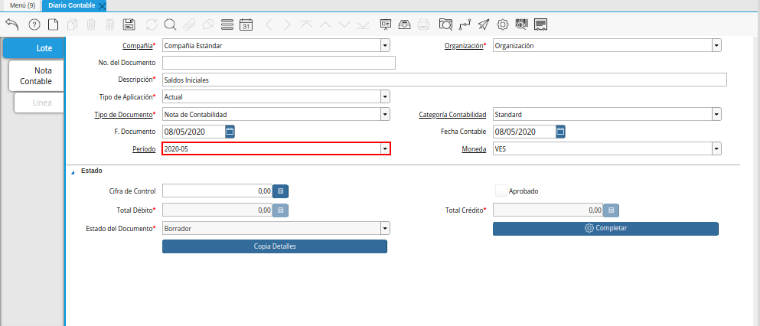
Task: Click the No. del Documento input field
Action: tap(279, 63)
